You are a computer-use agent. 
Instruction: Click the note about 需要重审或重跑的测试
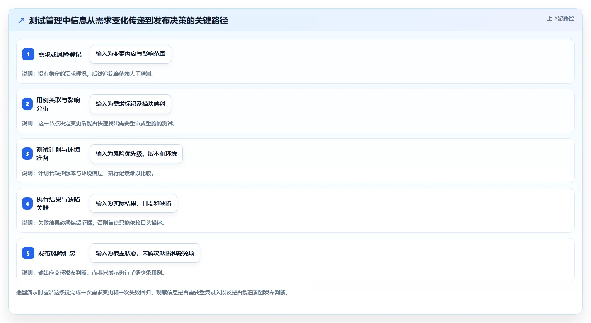[99, 123]
